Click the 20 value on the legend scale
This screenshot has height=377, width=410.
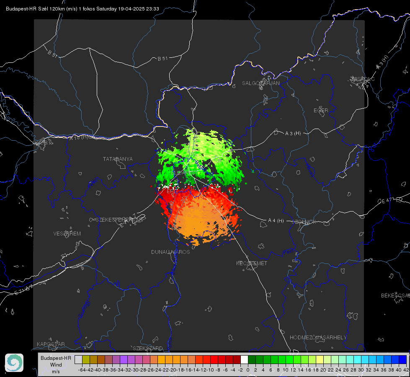323,370
